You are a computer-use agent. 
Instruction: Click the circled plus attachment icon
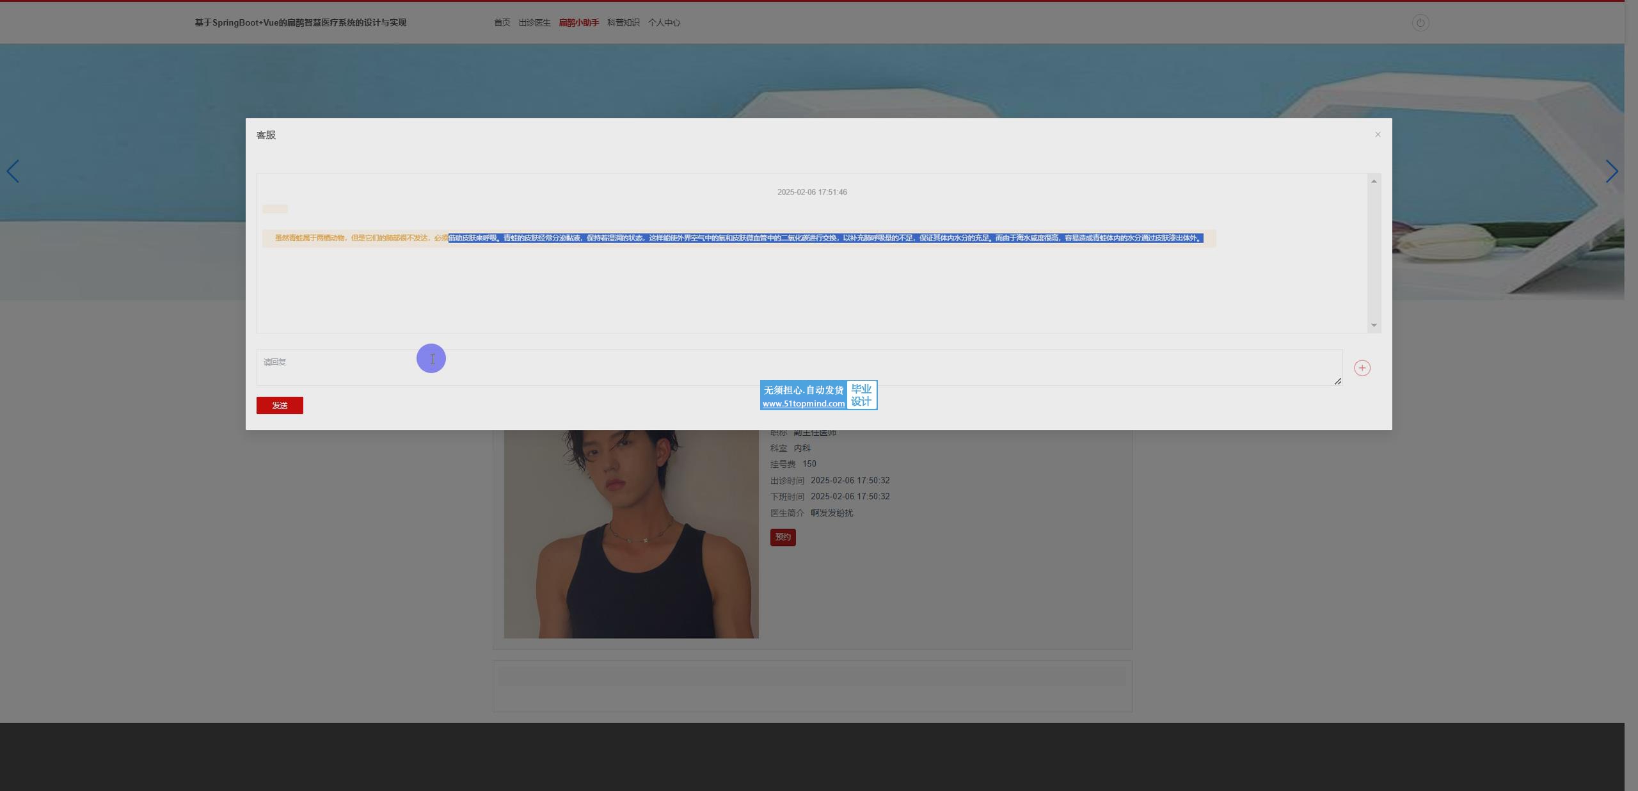tap(1362, 368)
